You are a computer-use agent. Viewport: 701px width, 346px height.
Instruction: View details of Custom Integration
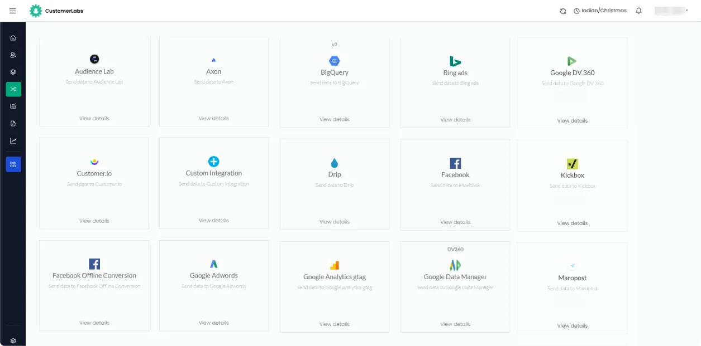(x=214, y=221)
